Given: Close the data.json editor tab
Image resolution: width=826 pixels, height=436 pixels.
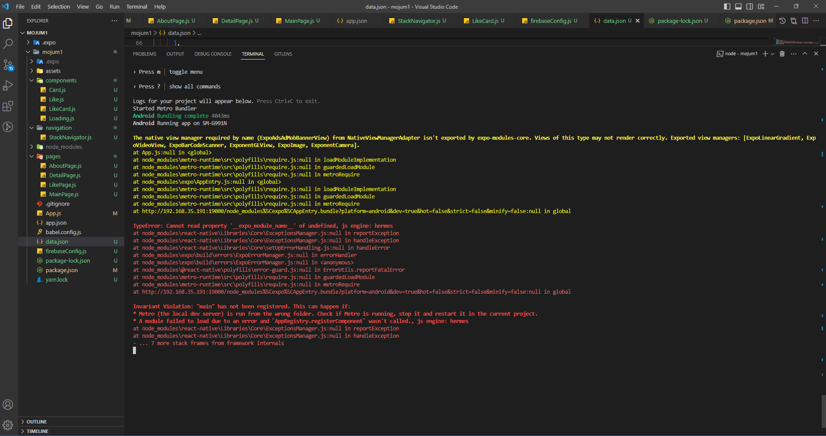Looking at the screenshot, I should (637, 21).
